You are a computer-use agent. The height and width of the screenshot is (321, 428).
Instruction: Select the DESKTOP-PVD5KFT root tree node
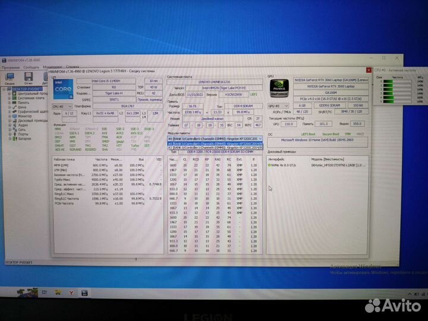pyautogui.click(x=27, y=89)
